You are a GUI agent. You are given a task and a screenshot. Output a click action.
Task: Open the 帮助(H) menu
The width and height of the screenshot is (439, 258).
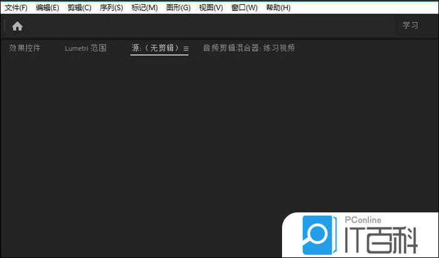coord(278,7)
